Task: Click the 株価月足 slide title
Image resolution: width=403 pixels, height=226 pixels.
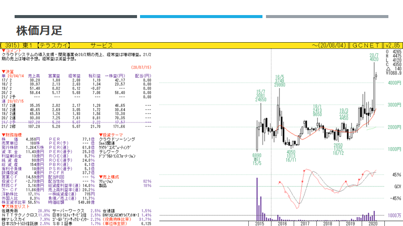Action: (x=39, y=31)
